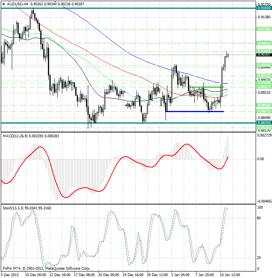
Task: Select the thick green horizontal resistance line
Action: pyautogui.click(x=207, y=87)
